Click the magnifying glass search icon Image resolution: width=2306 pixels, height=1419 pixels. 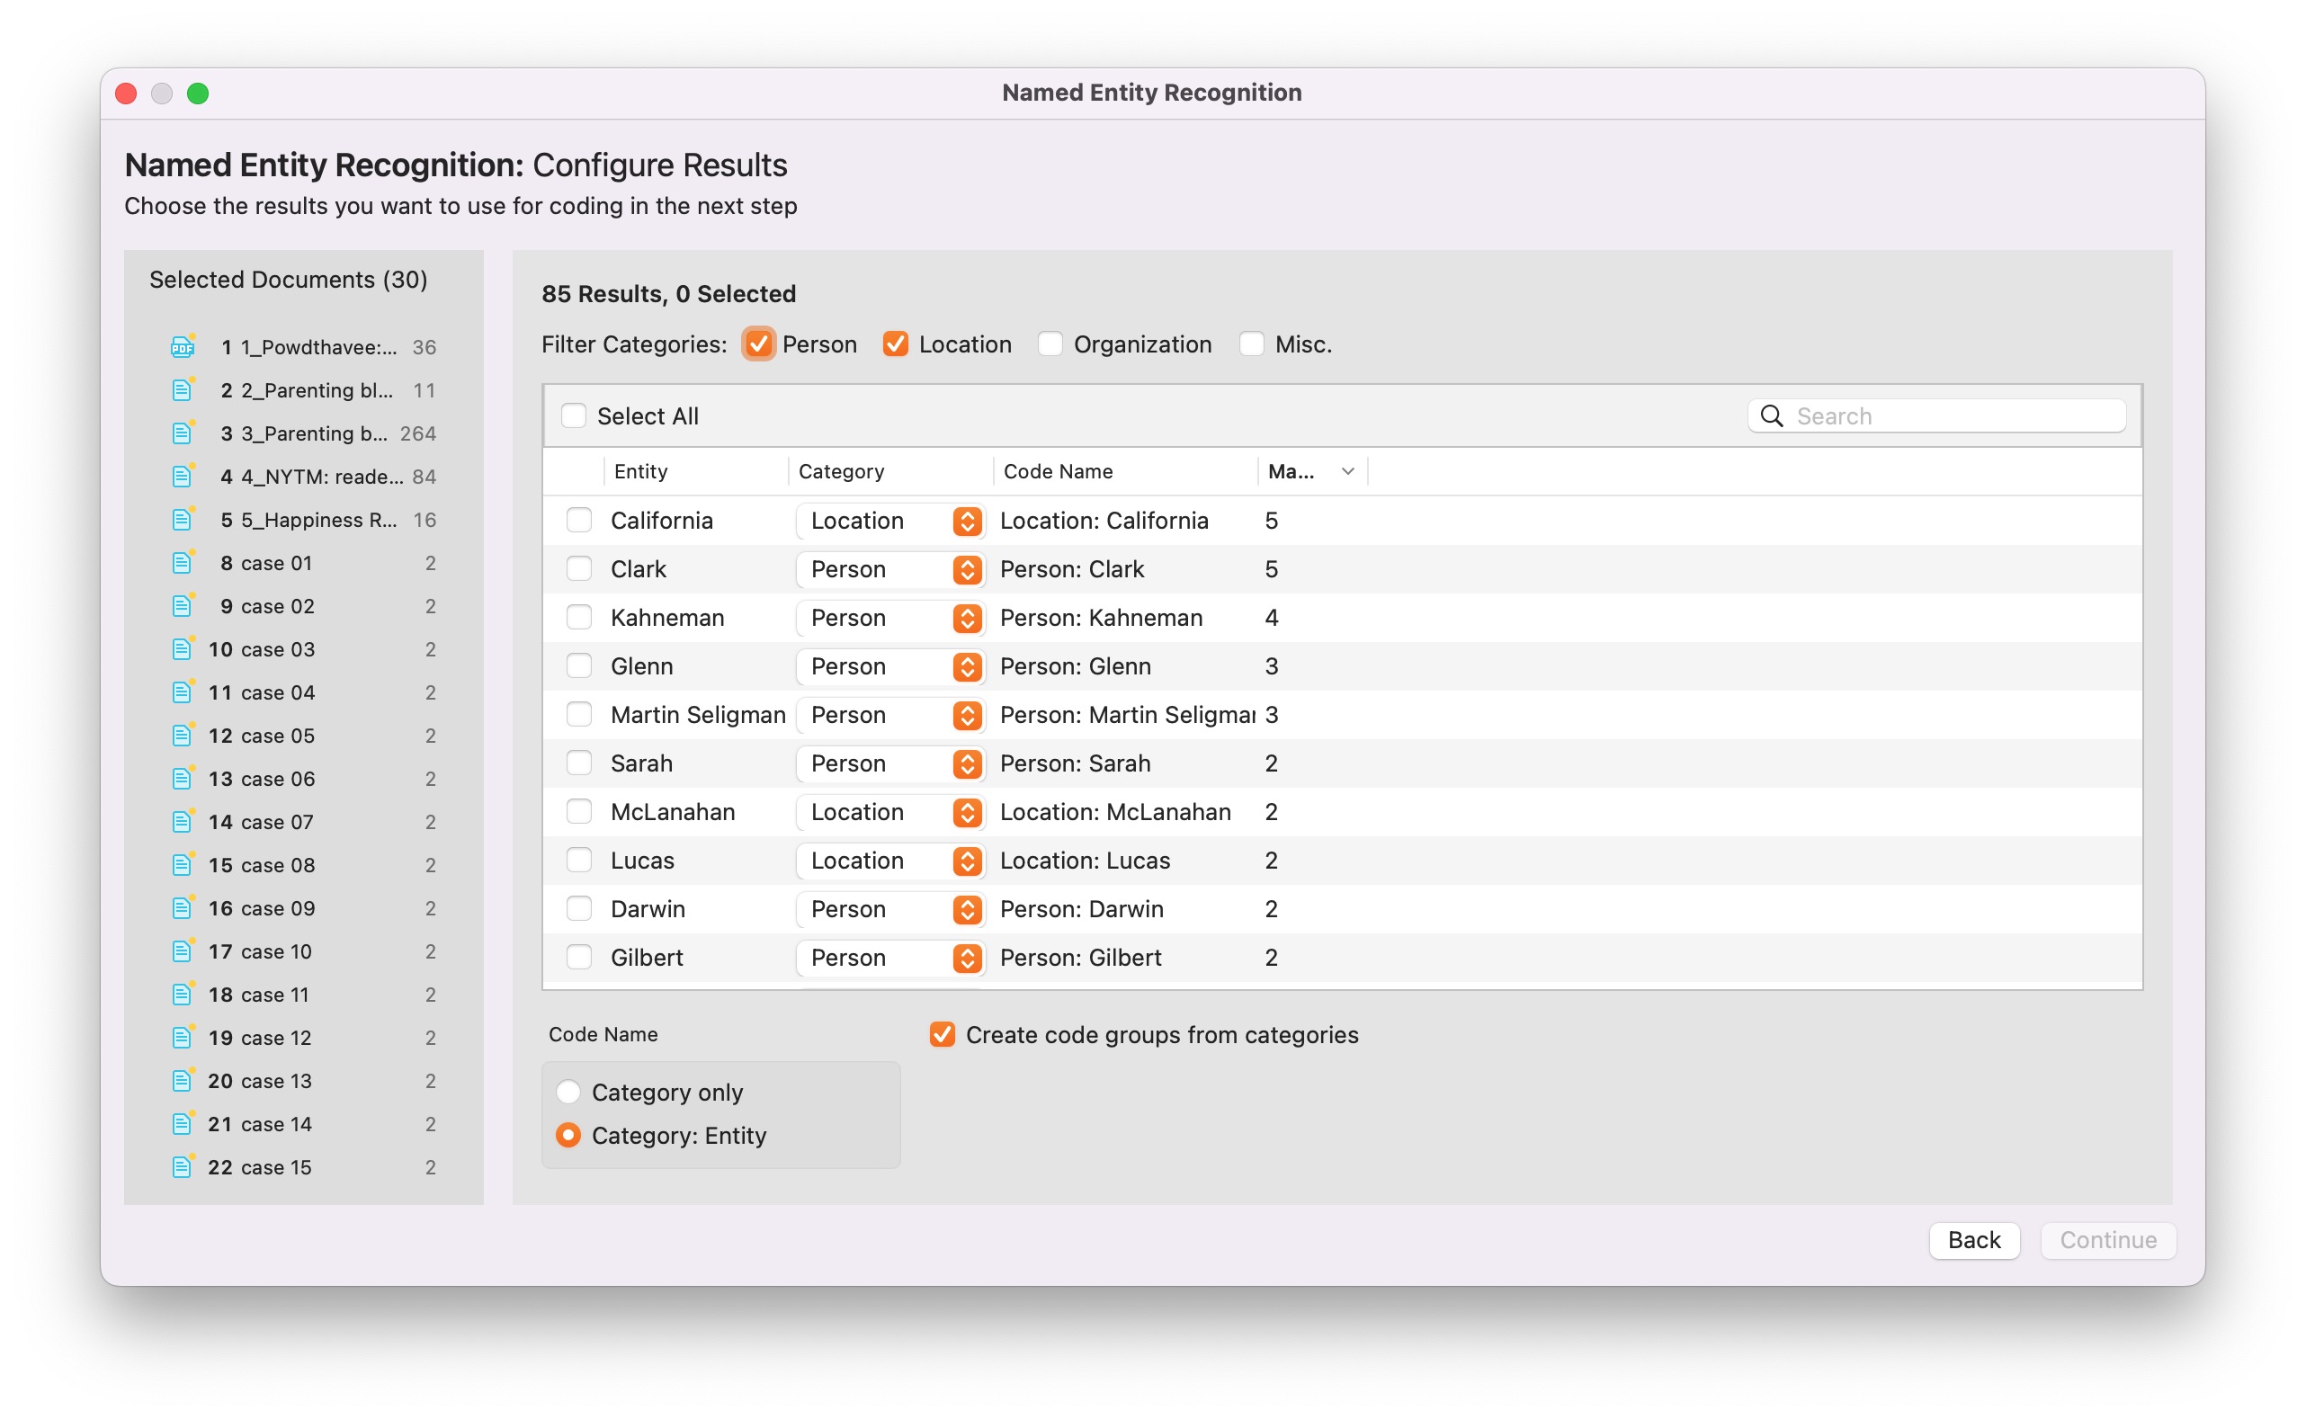1771,415
